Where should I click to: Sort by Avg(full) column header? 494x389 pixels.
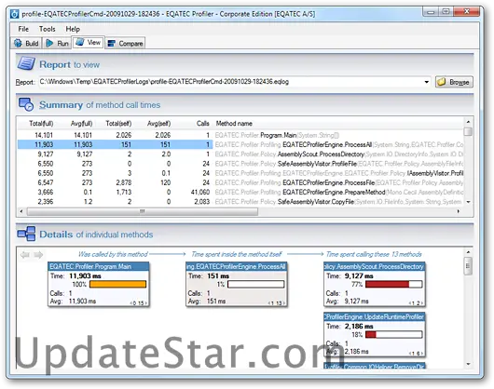(81, 124)
